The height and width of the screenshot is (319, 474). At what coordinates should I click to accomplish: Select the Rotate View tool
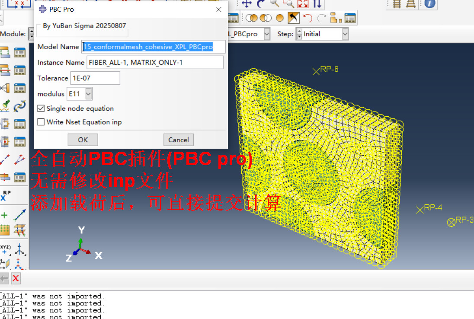point(261,4)
